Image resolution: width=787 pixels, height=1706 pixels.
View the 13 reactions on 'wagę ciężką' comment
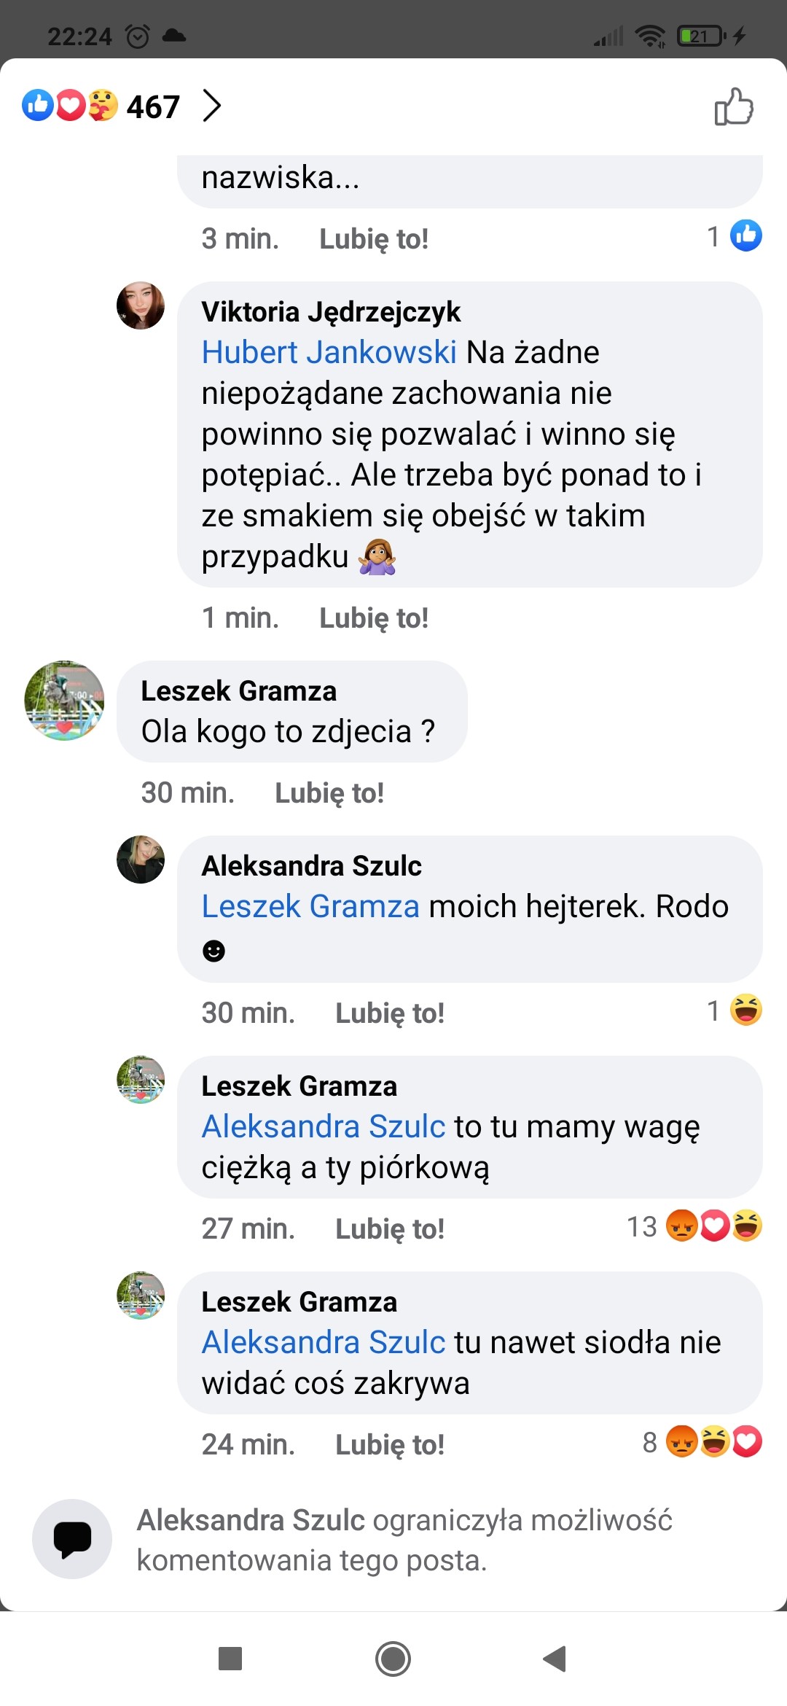click(694, 1226)
